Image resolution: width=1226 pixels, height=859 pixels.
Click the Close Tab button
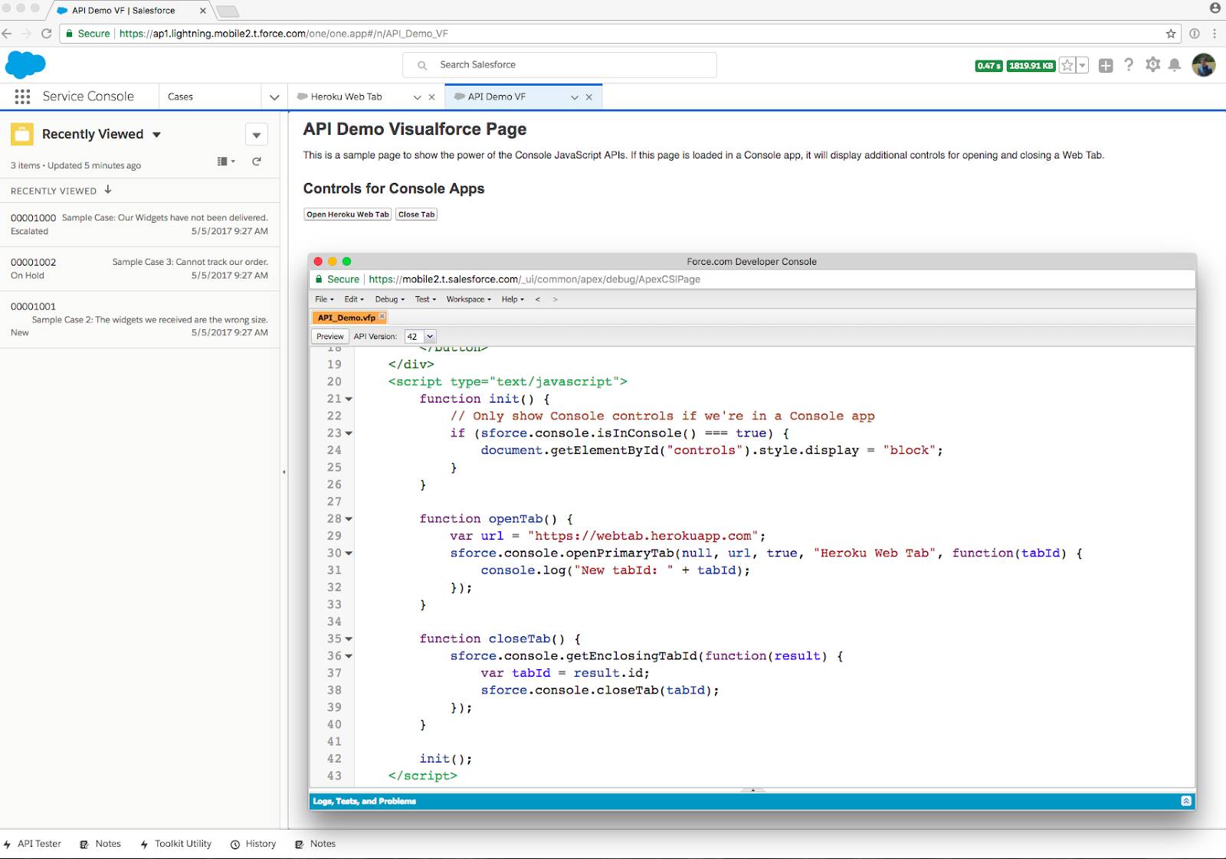click(416, 214)
